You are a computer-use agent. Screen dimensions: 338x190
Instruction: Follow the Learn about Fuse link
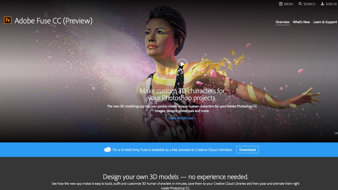click(181, 118)
